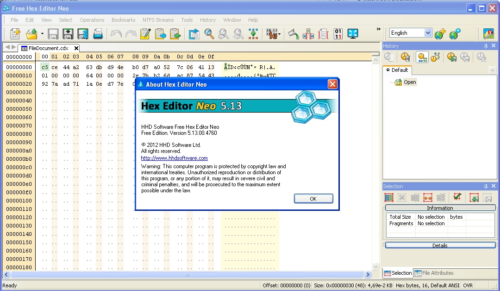Click the Load Selection green arrow icon
Screen dimensions: 500x291
coord(474,197)
